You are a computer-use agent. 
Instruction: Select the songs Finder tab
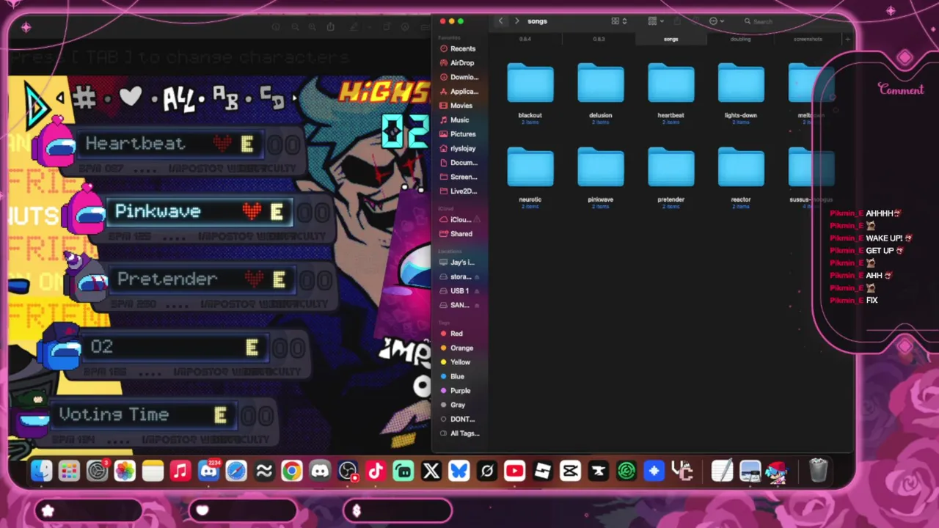pos(671,39)
